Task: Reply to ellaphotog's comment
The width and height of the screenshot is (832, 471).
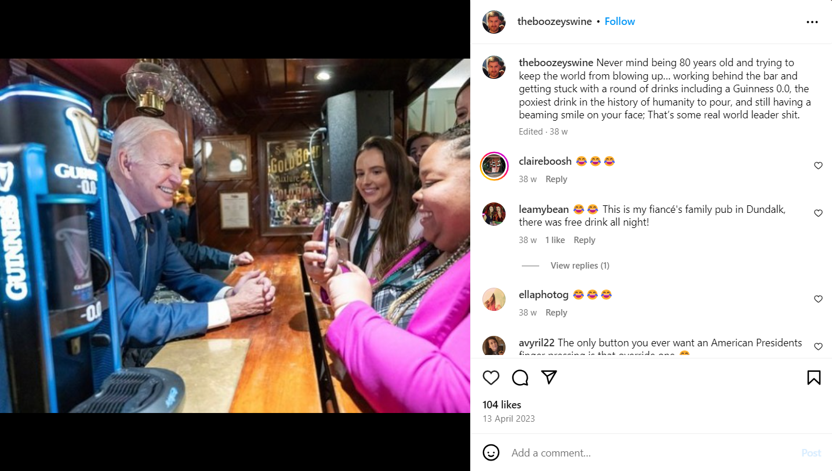Action: click(x=556, y=313)
